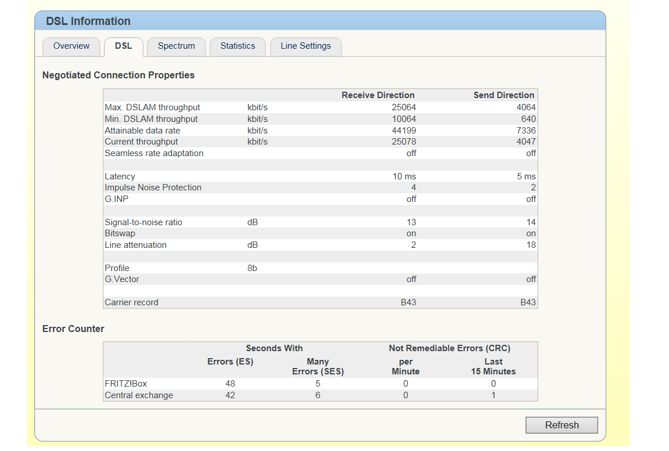Select the Seamless rate adaptation row label

click(154, 153)
